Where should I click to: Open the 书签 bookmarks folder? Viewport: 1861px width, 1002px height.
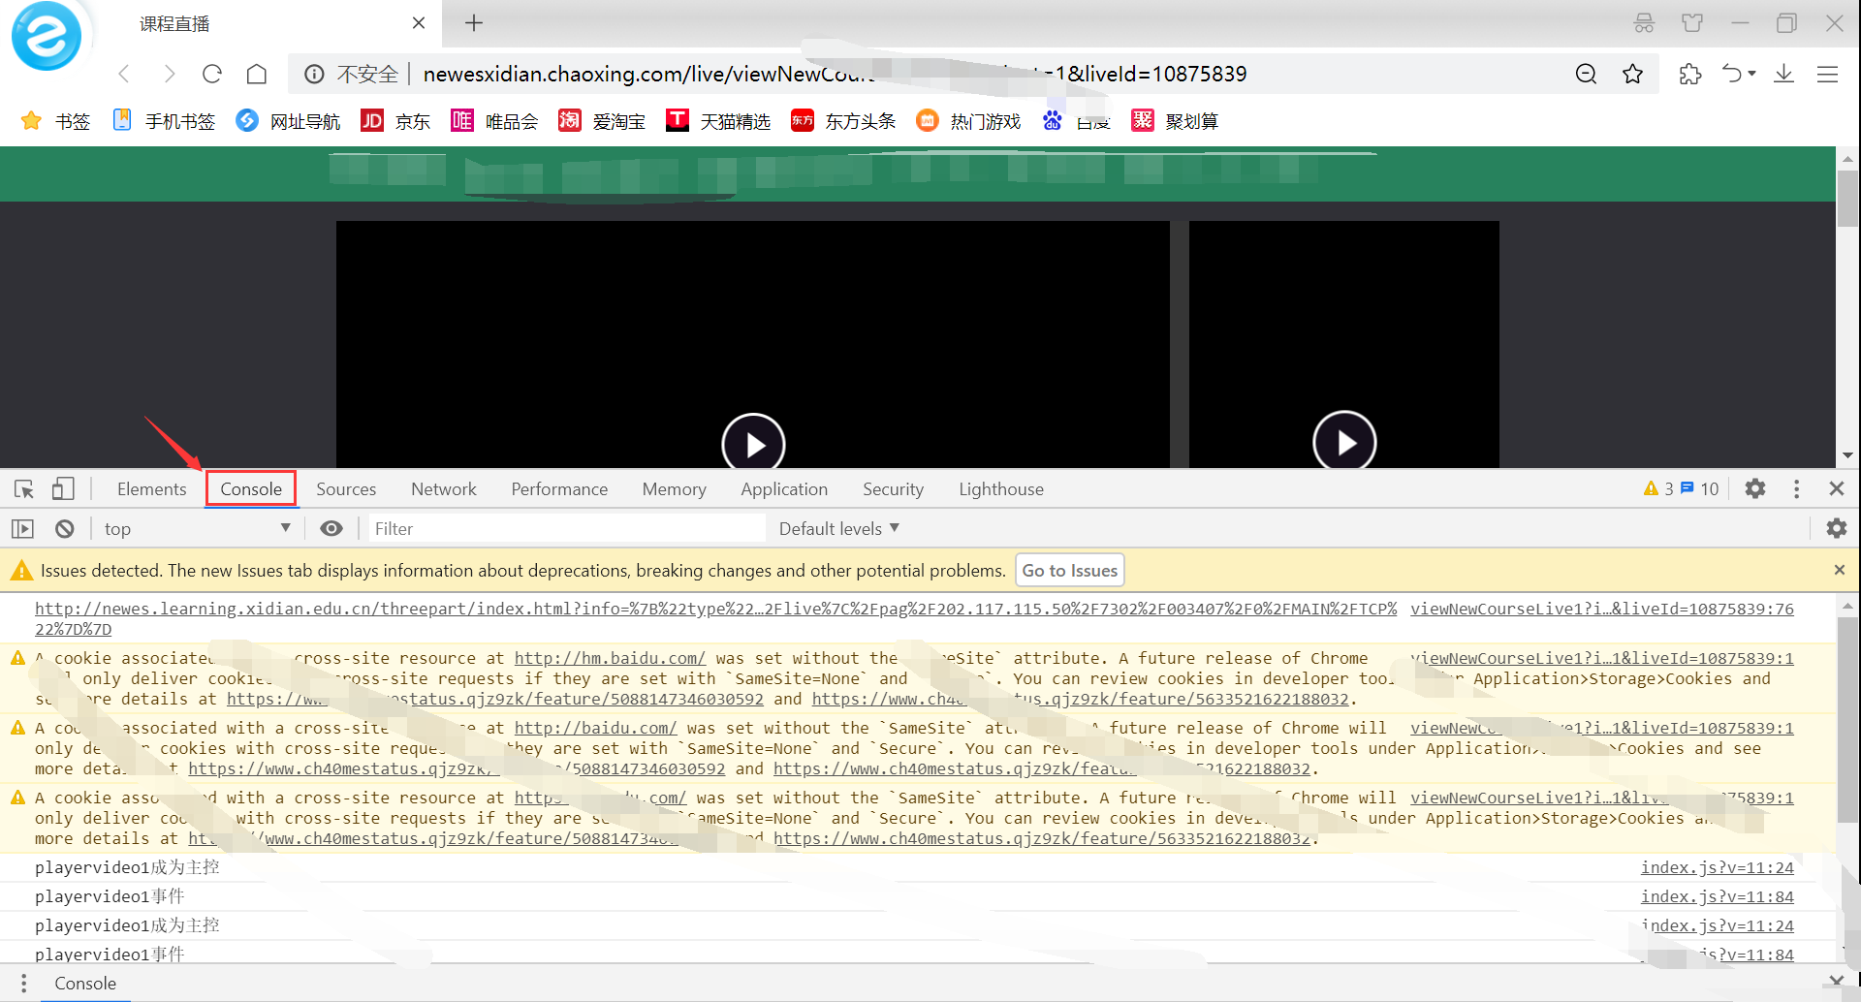click(56, 121)
